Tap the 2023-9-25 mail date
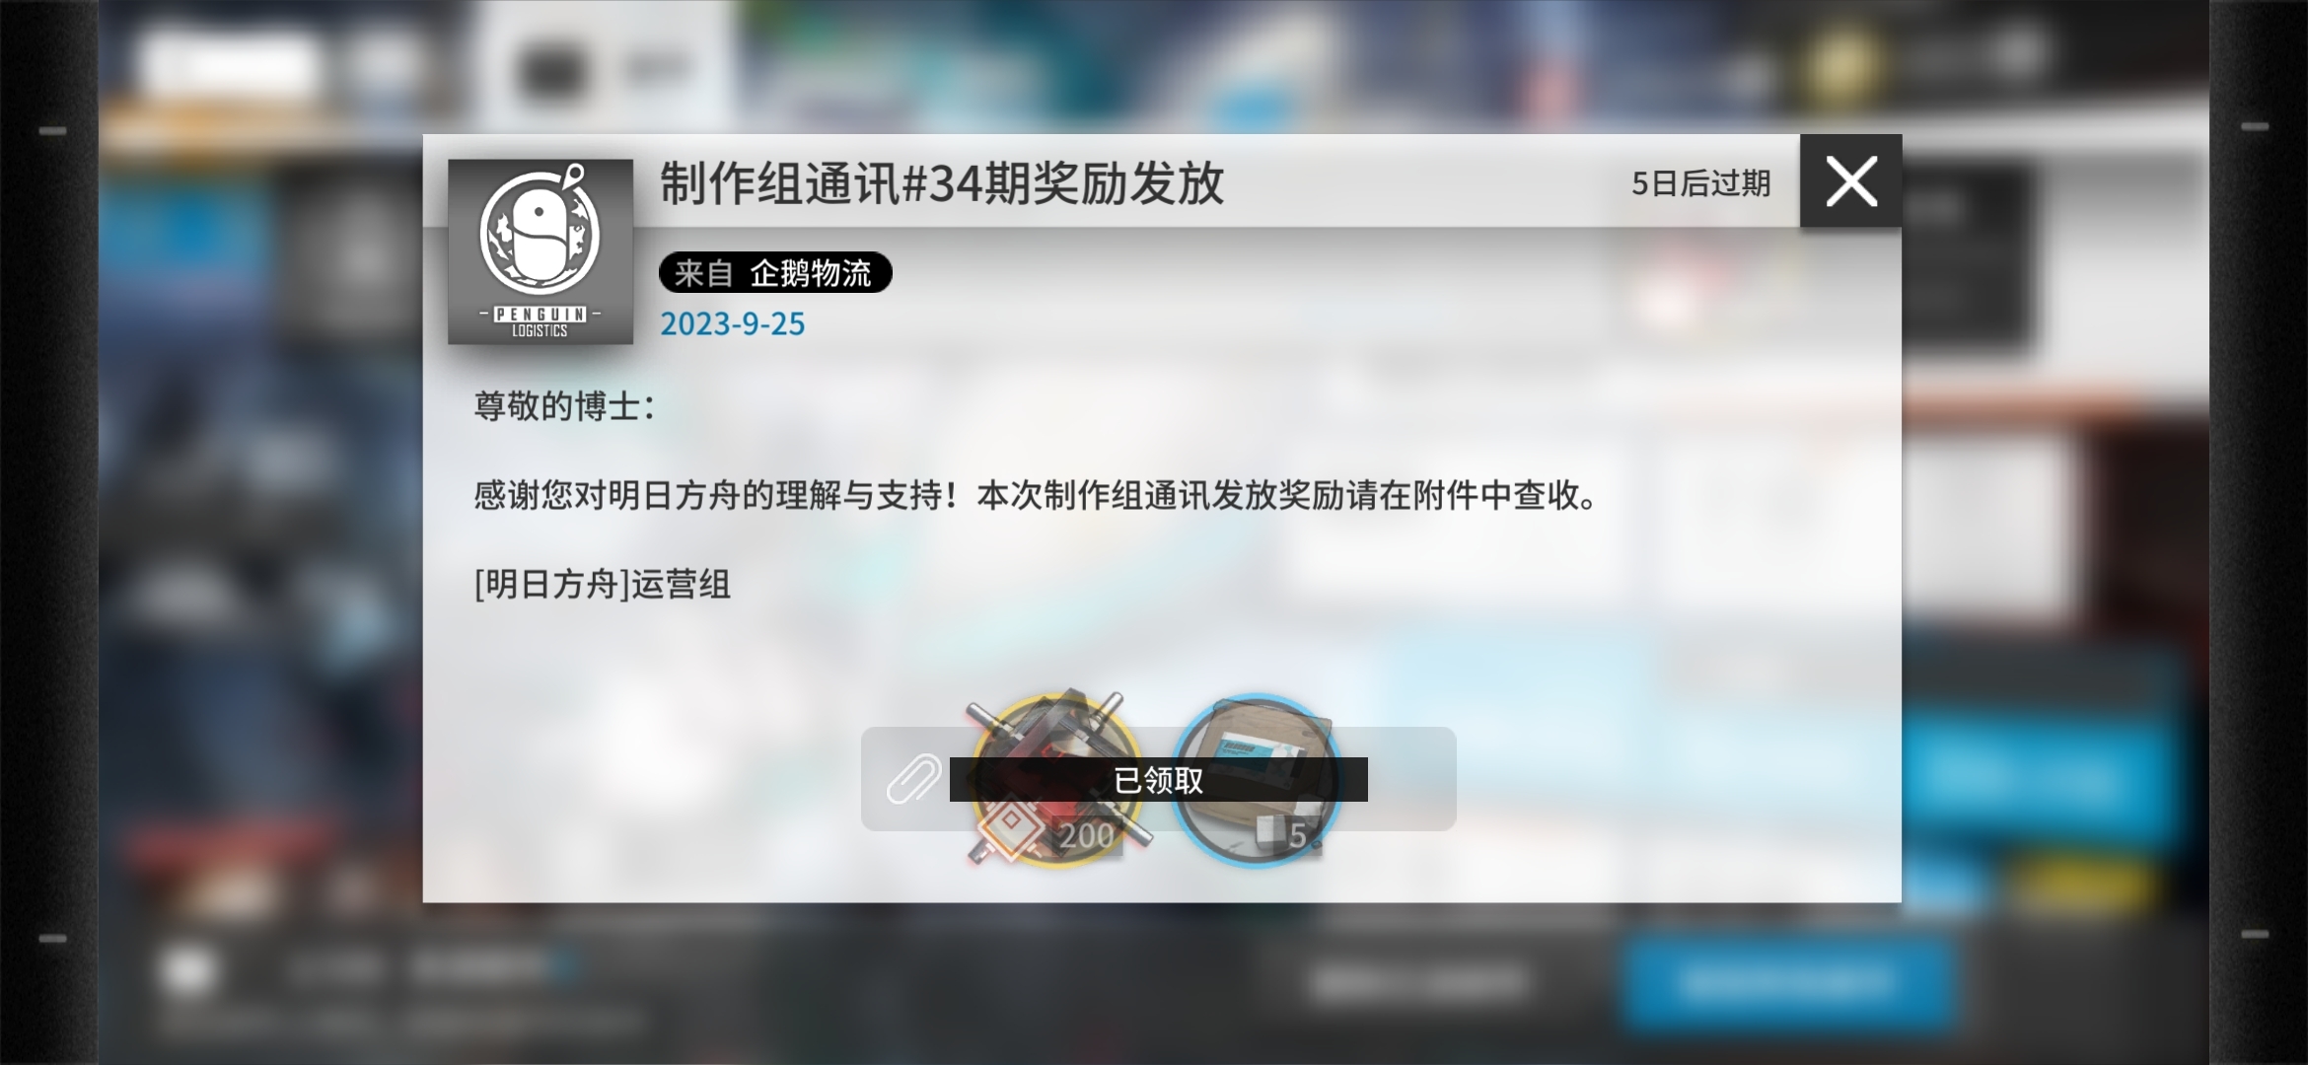2308x1065 pixels. pyautogui.click(x=732, y=323)
